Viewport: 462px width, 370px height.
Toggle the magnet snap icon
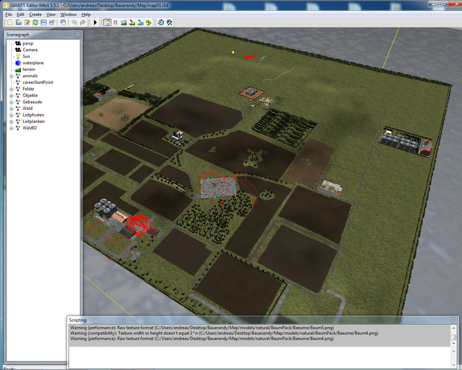pyautogui.click(x=116, y=22)
